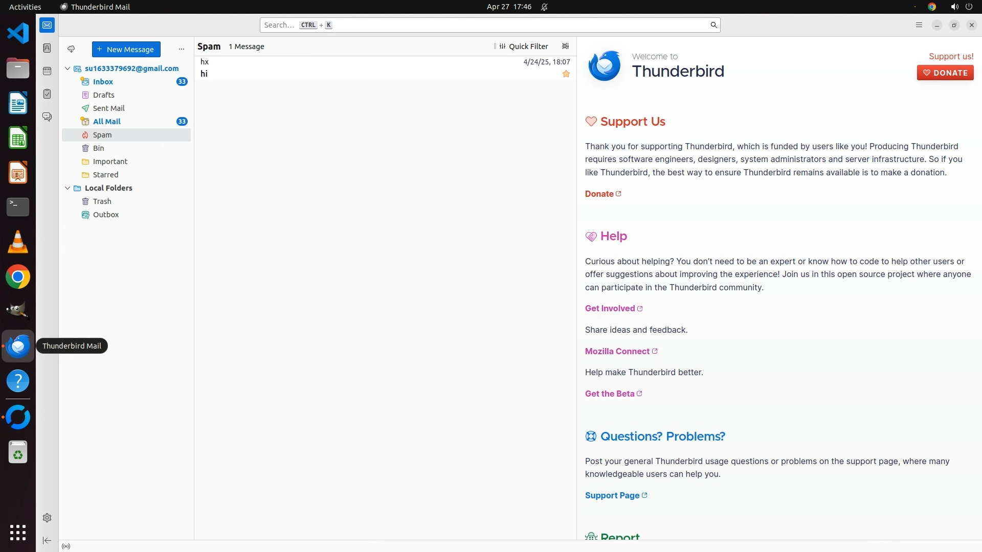The height and width of the screenshot is (552, 982).
Task: Open folder pane options ellipsis menu
Action: [181, 49]
